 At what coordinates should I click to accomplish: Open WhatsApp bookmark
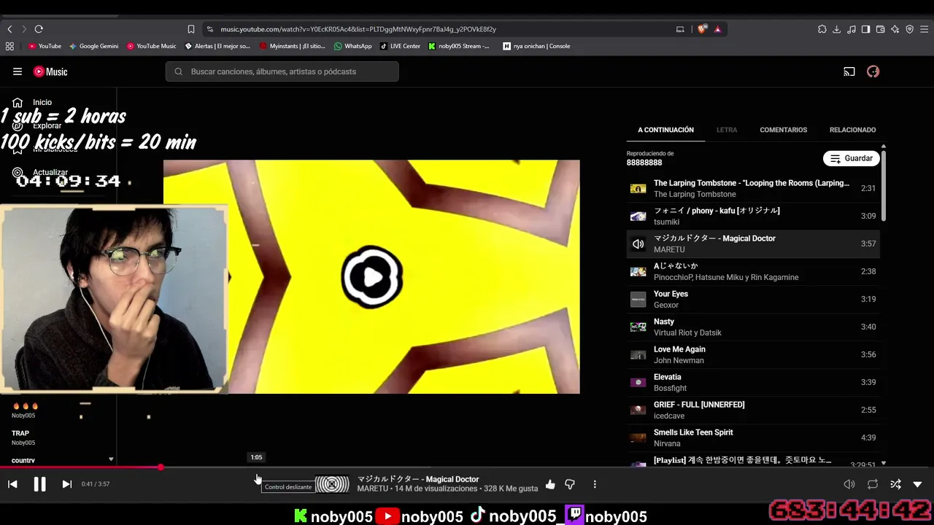click(x=353, y=46)
